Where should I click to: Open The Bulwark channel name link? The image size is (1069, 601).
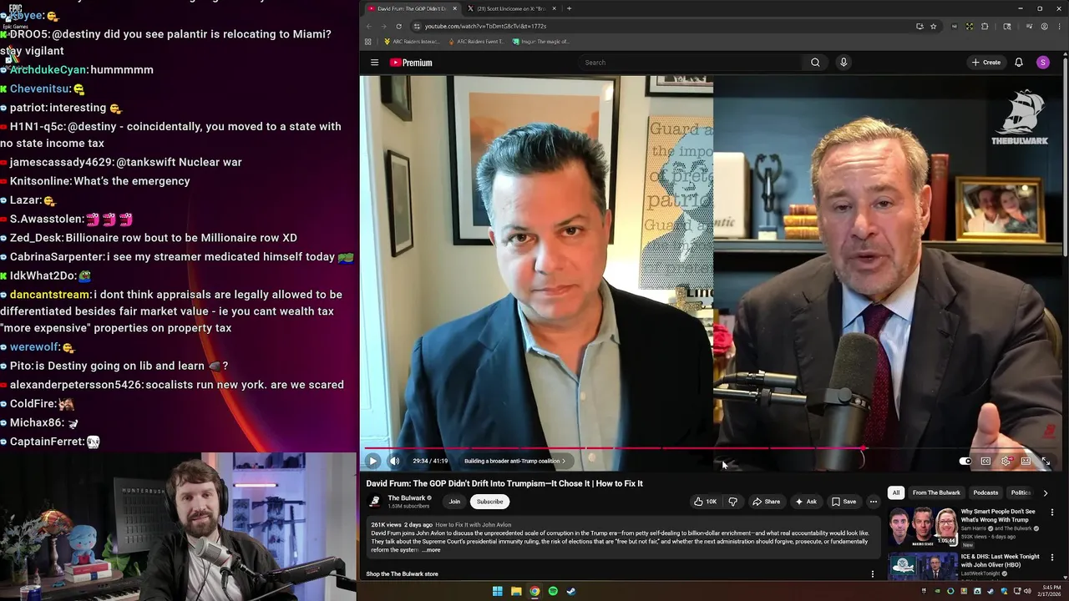point(407,498)
